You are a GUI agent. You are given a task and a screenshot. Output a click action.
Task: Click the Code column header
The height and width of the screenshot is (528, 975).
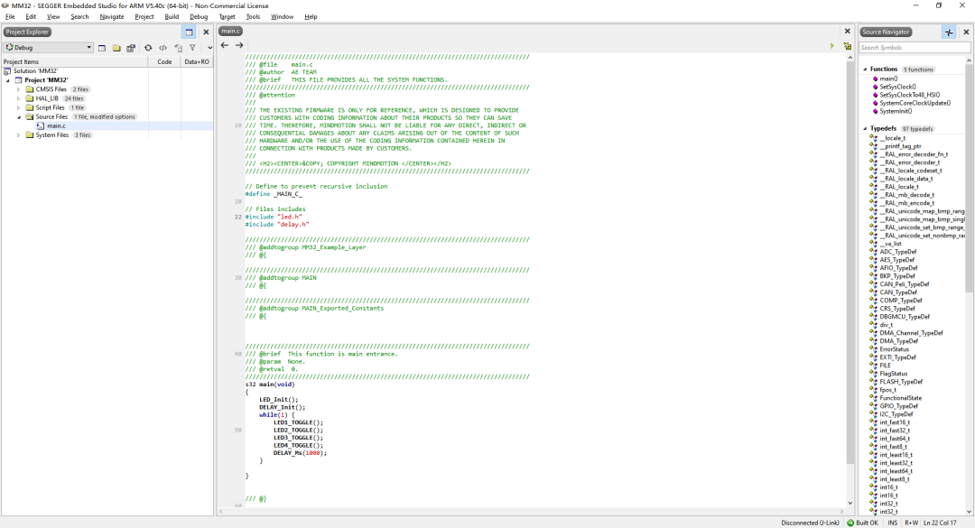point(164,61)
